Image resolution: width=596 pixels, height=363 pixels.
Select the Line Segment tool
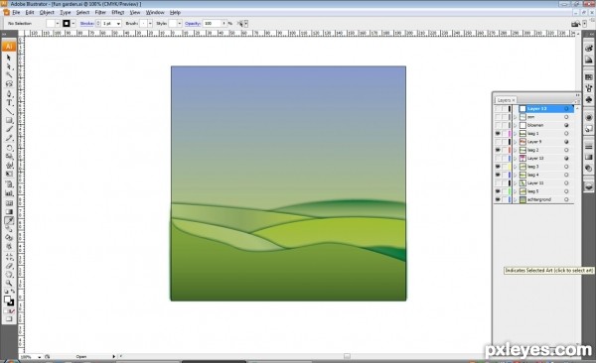pos(9,112)
